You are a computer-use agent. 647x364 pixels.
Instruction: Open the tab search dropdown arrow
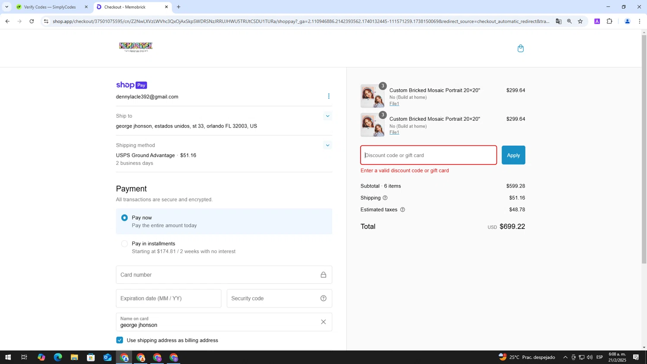click(x=6, y=7)
